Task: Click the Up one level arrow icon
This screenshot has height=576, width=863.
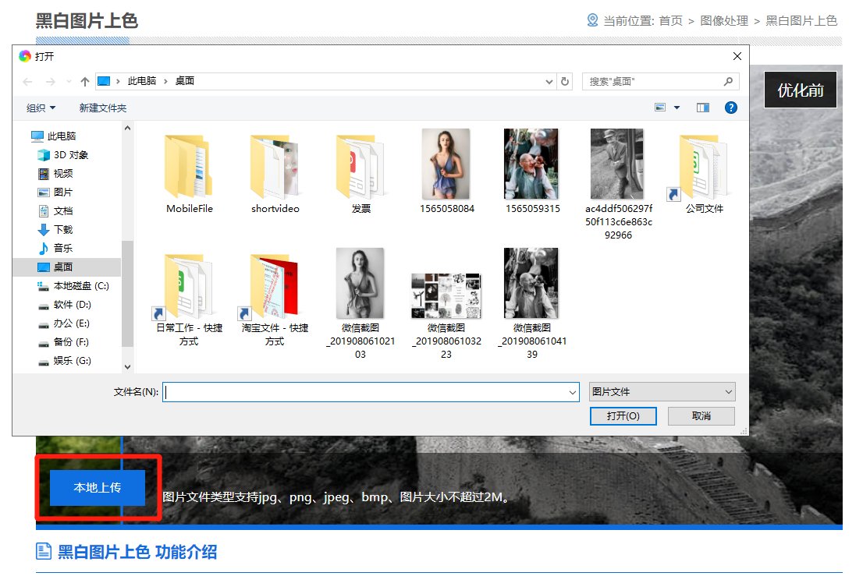Action: tap(85, 82)
